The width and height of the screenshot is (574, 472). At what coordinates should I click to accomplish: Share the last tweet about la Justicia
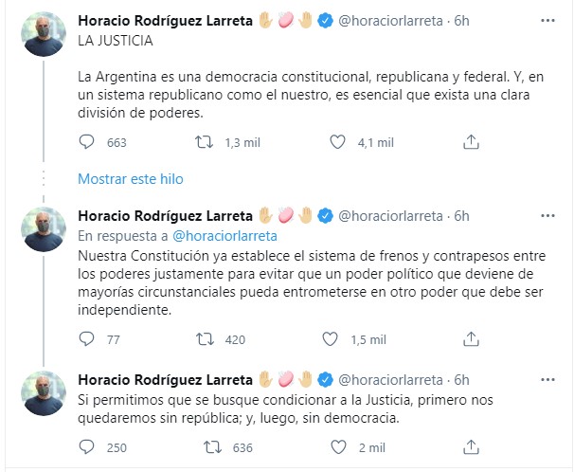(471, 447)
